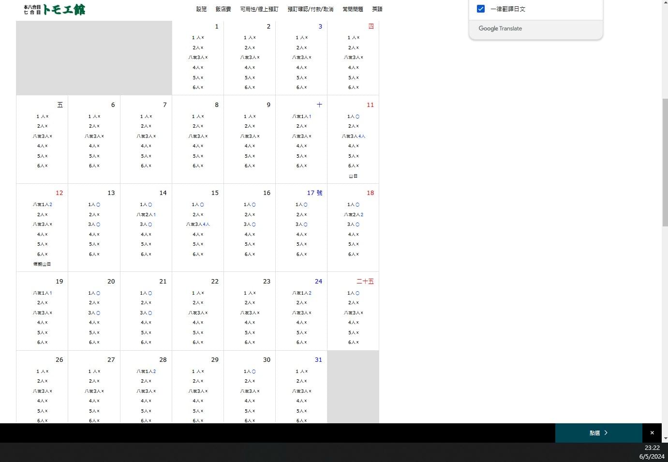Select 1人 availability circle on the 30th
Image resolution: width=668 pixels, height=462 pixels.
[253, 372]
